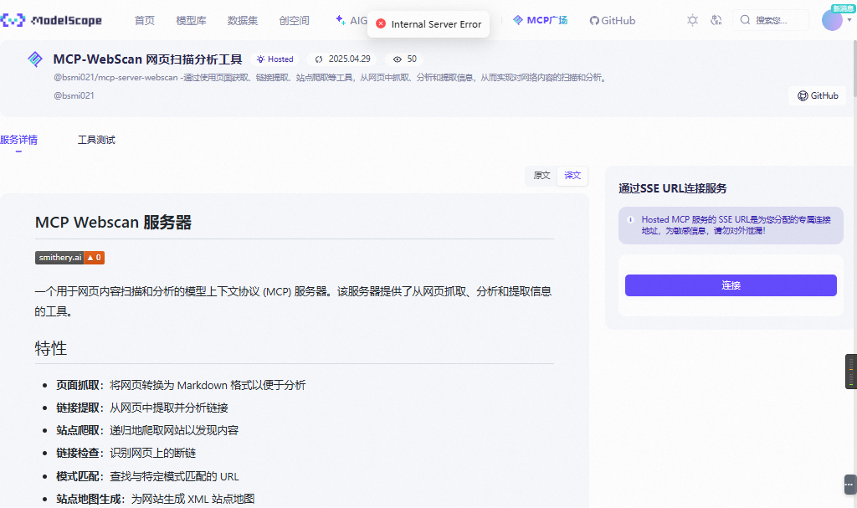Switch to the 工具测试 tab

(96, 140)
